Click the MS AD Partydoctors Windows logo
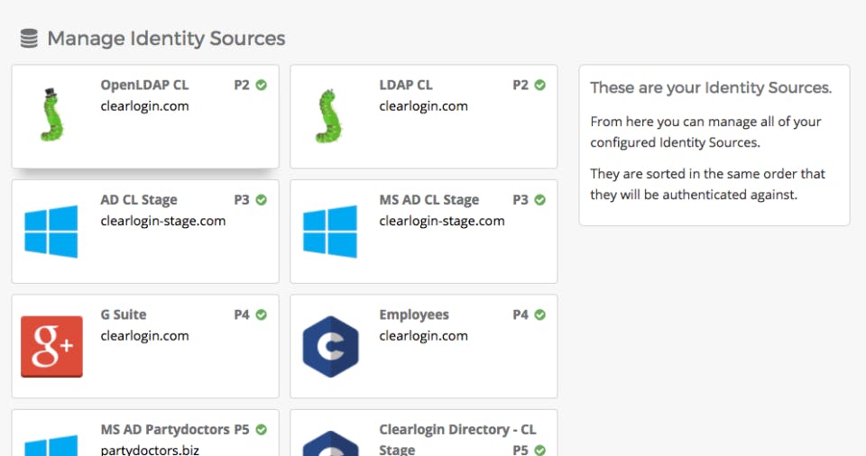The image size is (866, 456). pyautogui.click(x=51, y=445)
